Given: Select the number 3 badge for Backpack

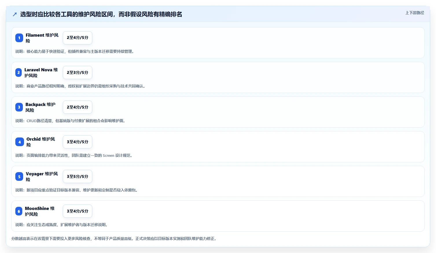Looking at the screenshot, I should pyautogui.click(x=19, y=107).
